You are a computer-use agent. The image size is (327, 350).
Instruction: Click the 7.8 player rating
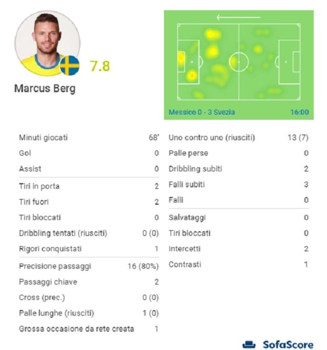(x=100, y=66)
